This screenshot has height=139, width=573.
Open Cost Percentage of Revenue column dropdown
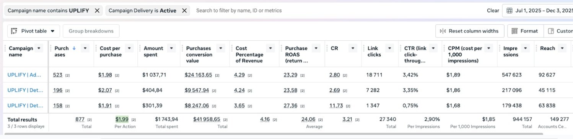coord(270,48)
